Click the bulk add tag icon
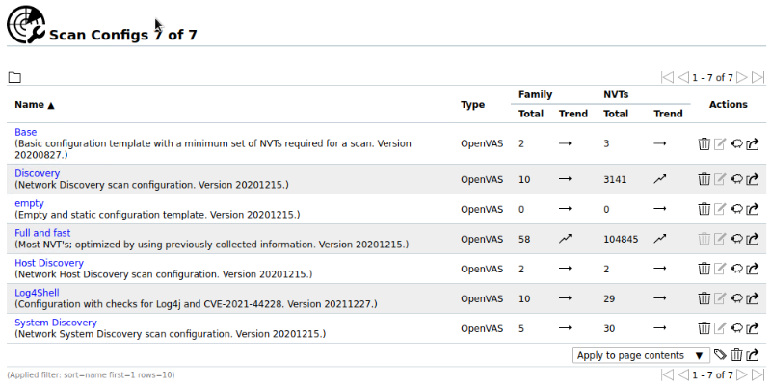 click(x=720, y=355)
